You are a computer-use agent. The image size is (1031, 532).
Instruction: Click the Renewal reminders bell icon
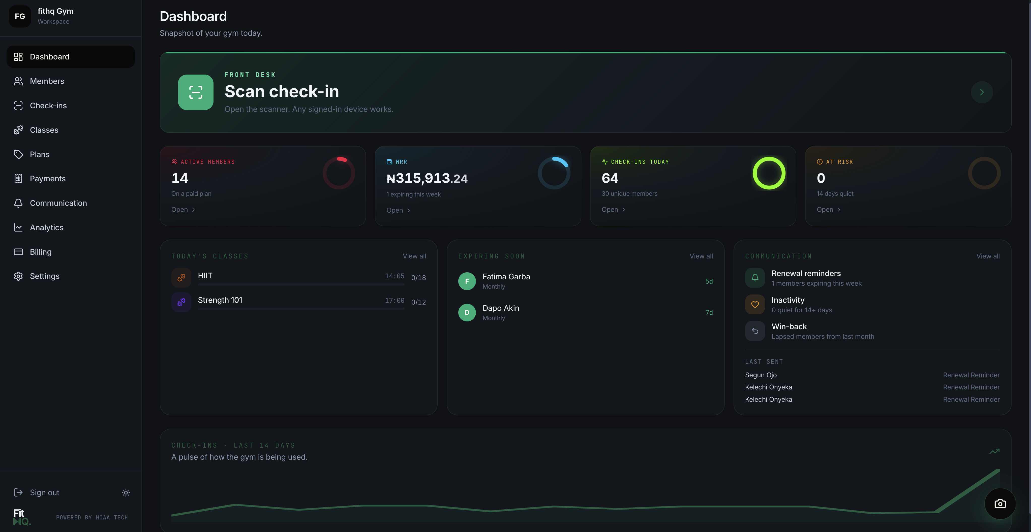(x=755, y=278)
